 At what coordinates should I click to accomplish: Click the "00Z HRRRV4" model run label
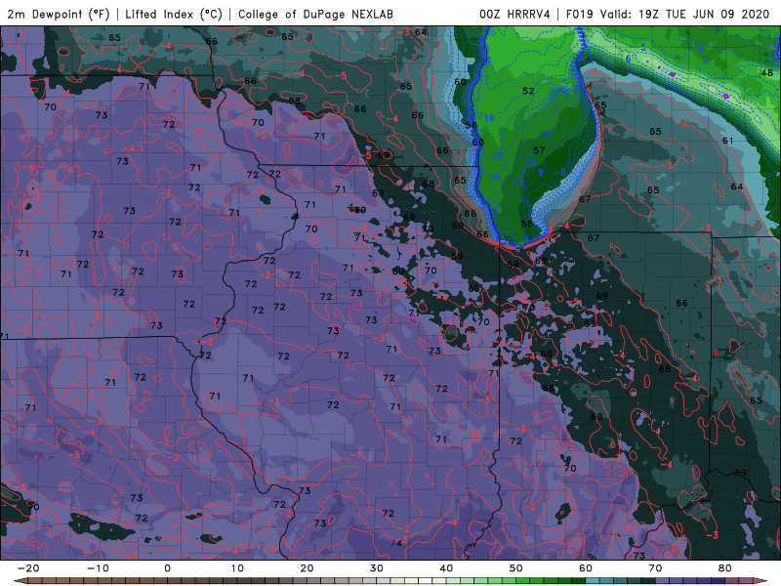[x=514, y=14]
